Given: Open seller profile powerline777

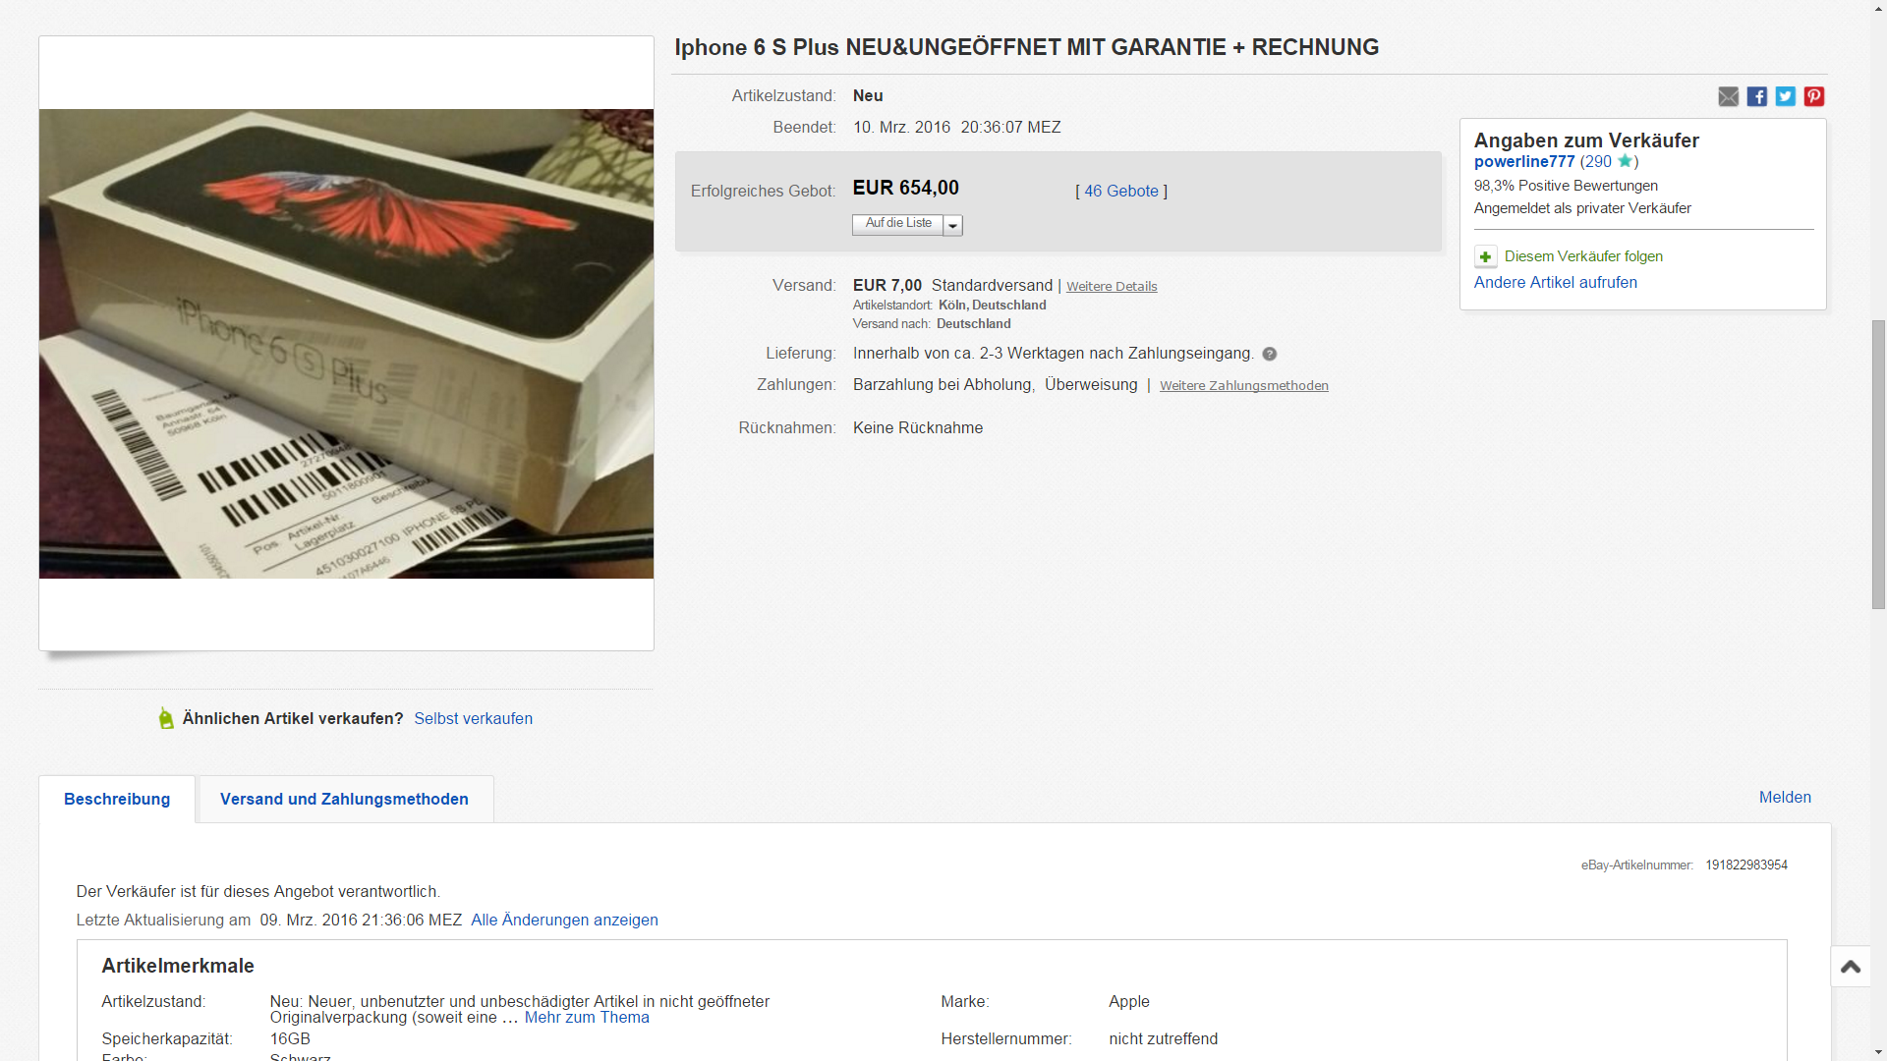Looking at the screenshot, I should (1523, 161).
